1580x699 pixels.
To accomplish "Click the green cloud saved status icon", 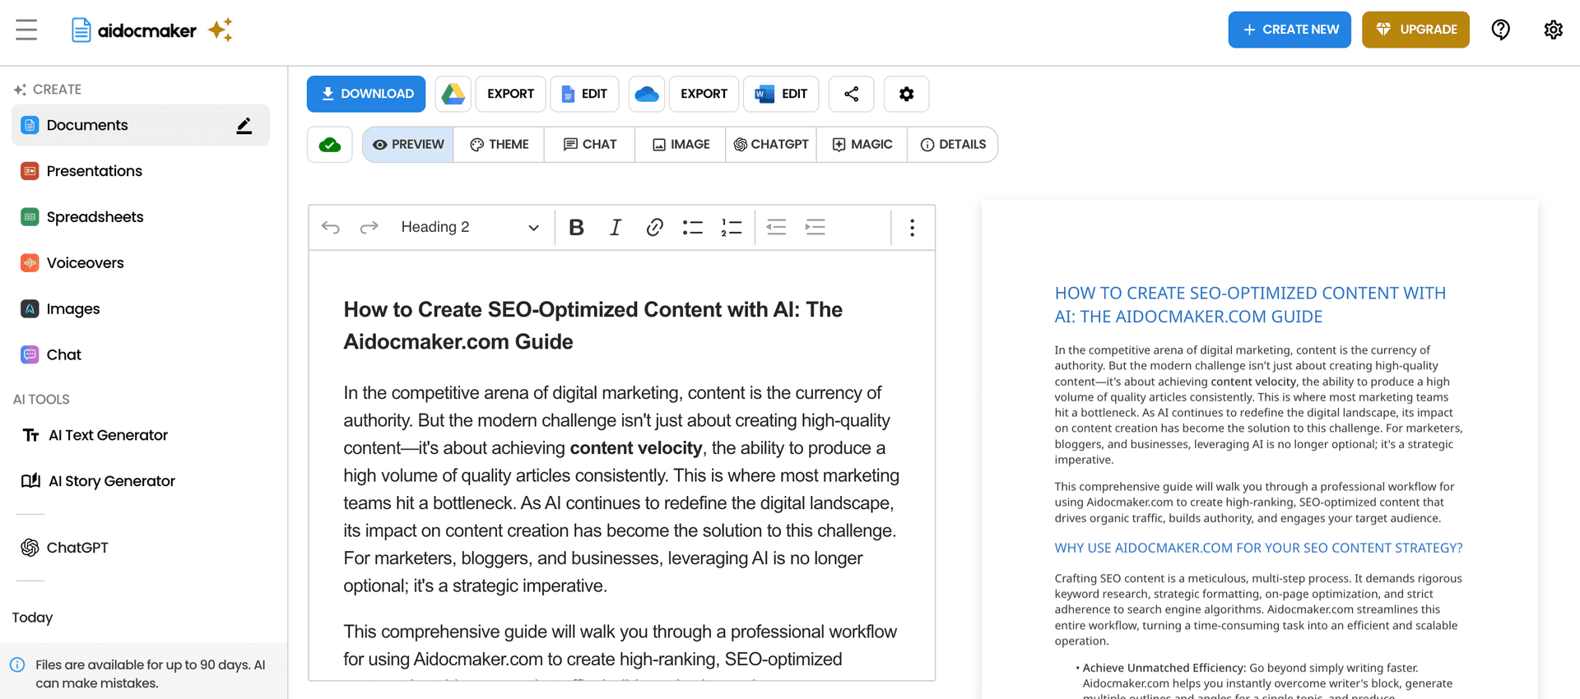I will point(330,145).
